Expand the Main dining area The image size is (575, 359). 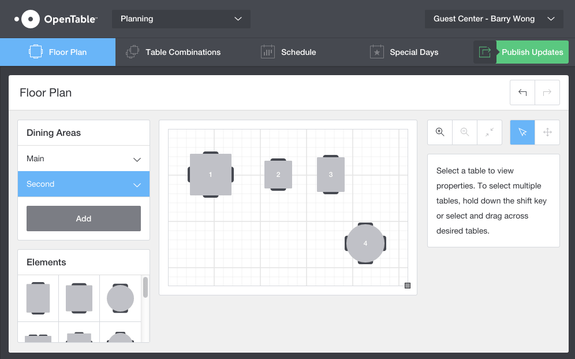(137, 159)
